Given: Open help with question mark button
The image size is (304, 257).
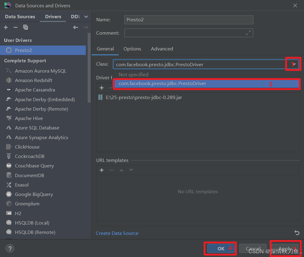Looking at the screenshot, I should [x=10, y=248].
